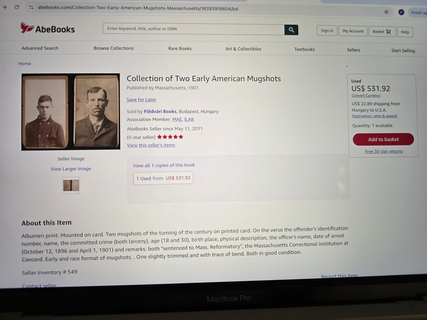The width and height of the screenshot is (427, 320).
Task: Focus the keyword, title, author search field
Action: 194,29
